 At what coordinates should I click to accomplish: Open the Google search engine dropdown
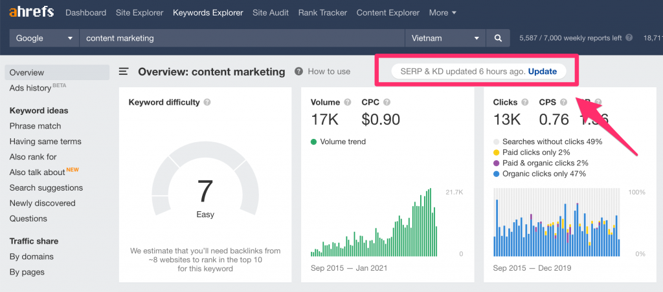[45, 38]
